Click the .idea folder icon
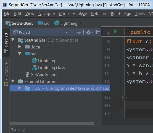The height and width of the screenshot is (133, 153). click(x=27, y=47)
